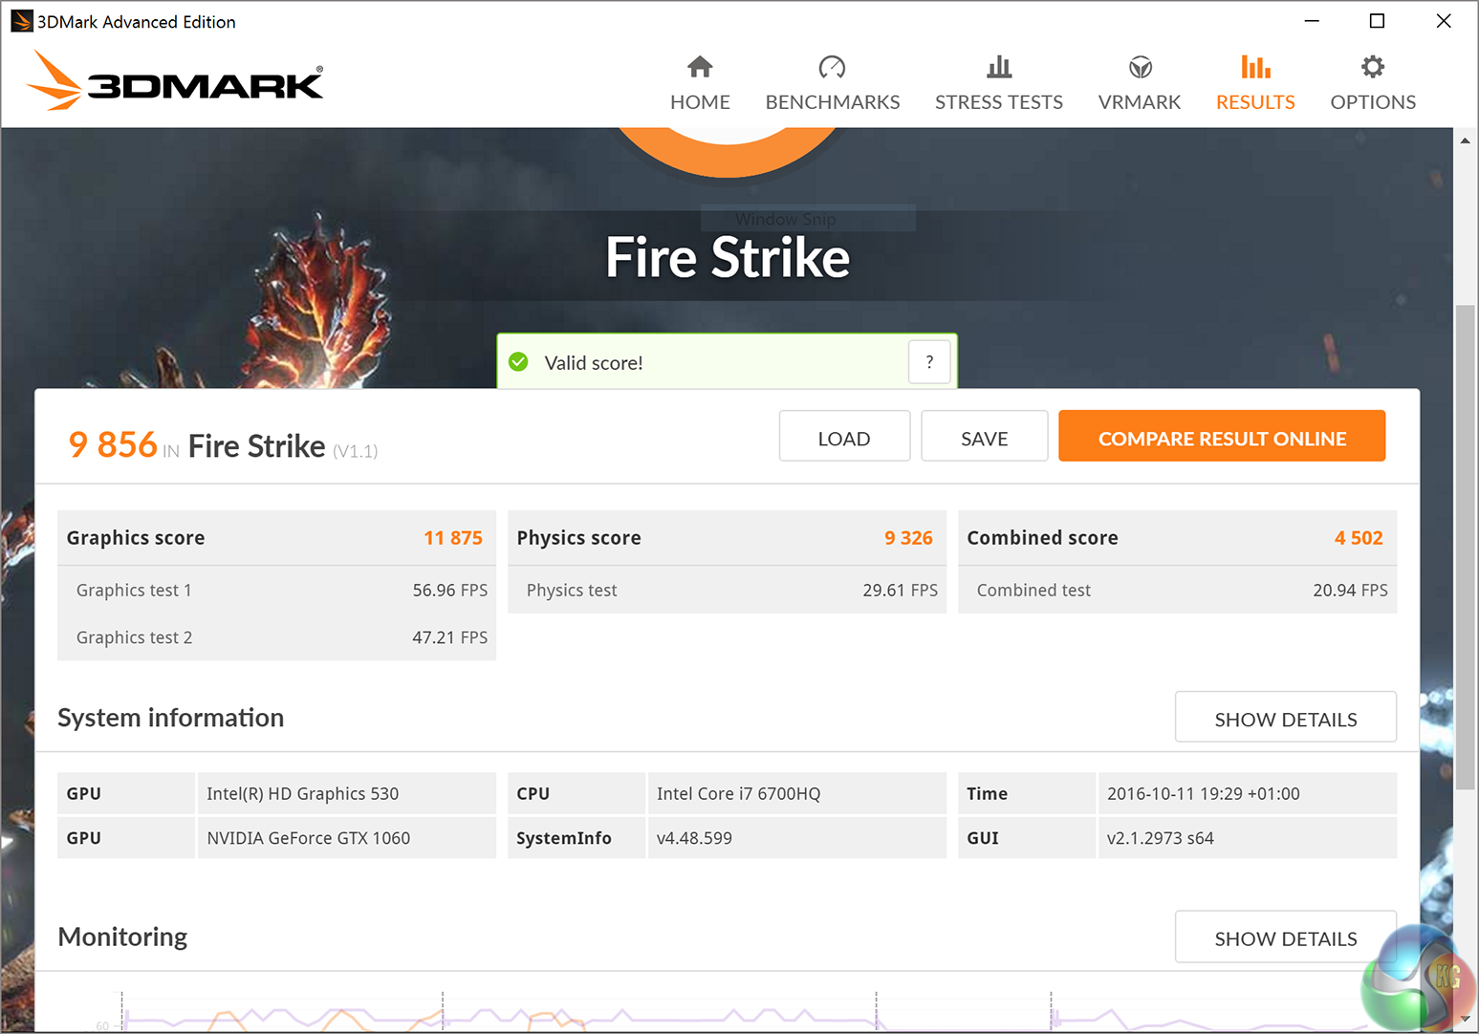Click Graphics test 1 result 56.96 FPS
This screenshot has width=1479, height=1034.
point(449,591)
